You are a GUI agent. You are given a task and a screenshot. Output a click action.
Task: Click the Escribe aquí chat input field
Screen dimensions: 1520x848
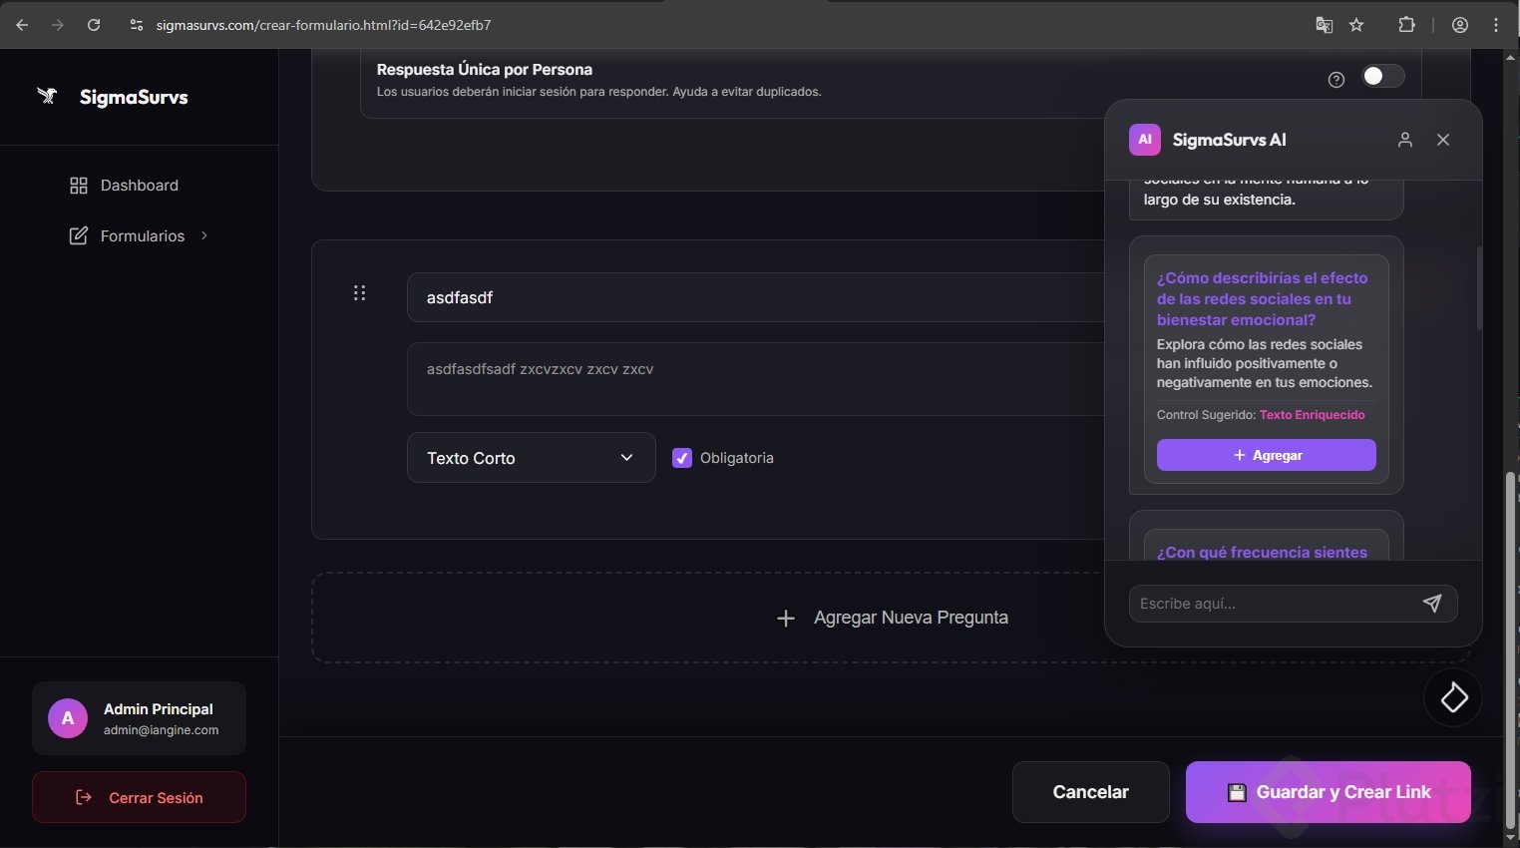point(1272,604)
